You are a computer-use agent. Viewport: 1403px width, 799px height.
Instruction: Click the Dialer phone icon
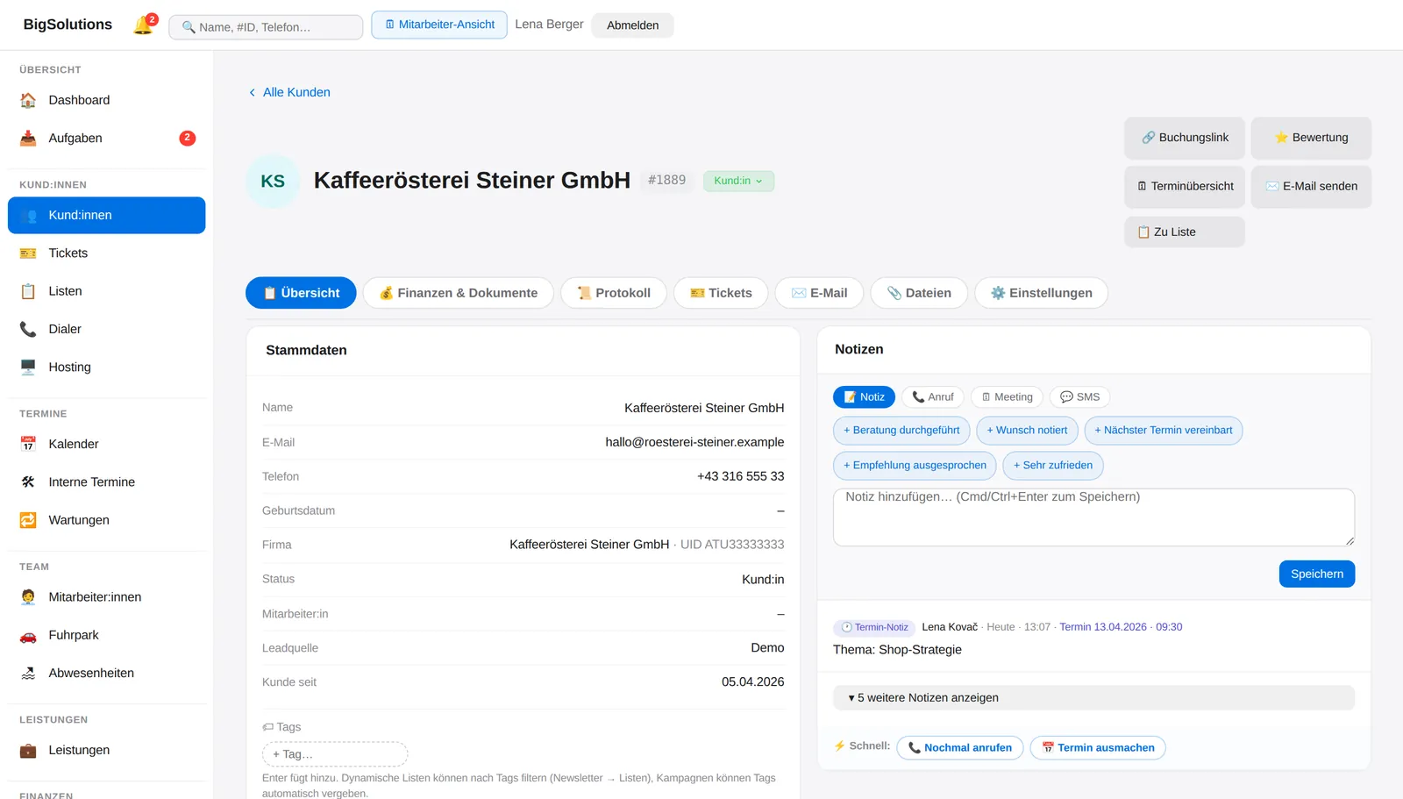pyautogui.click(x=28, y=329)
